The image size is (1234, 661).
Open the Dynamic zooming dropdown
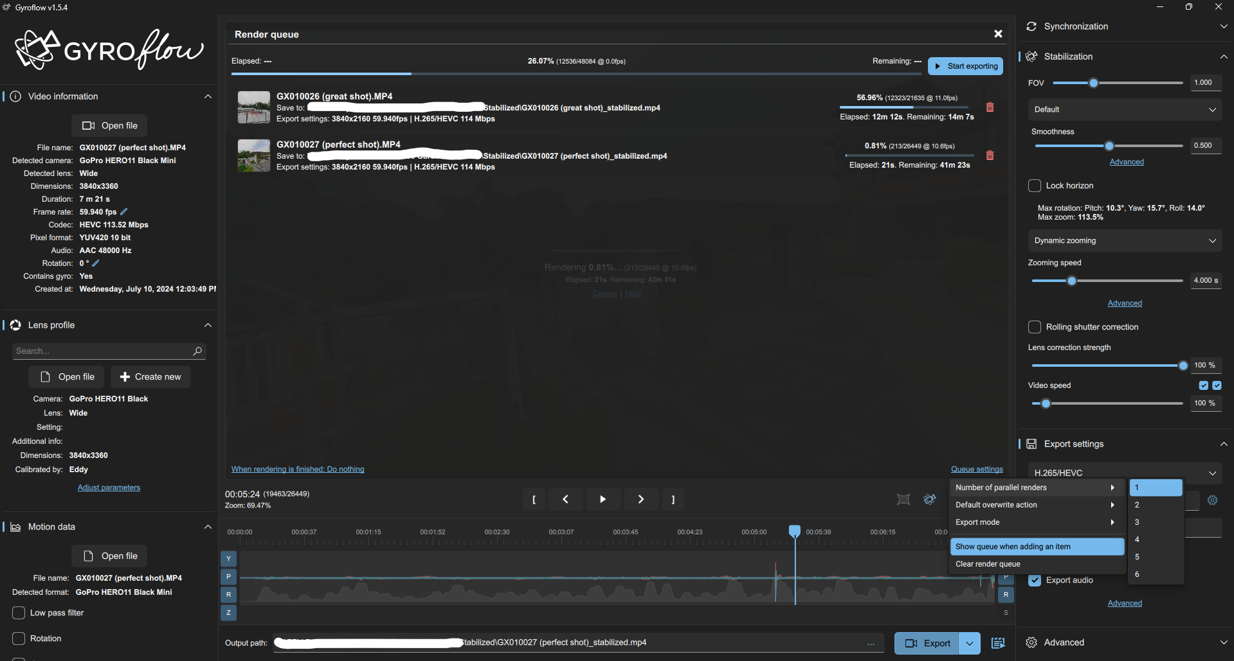(x=1123, y=240)
